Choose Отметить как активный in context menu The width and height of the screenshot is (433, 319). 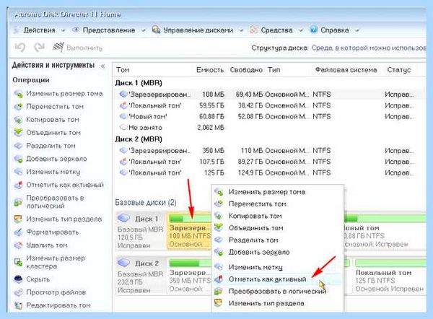[278, 279]
